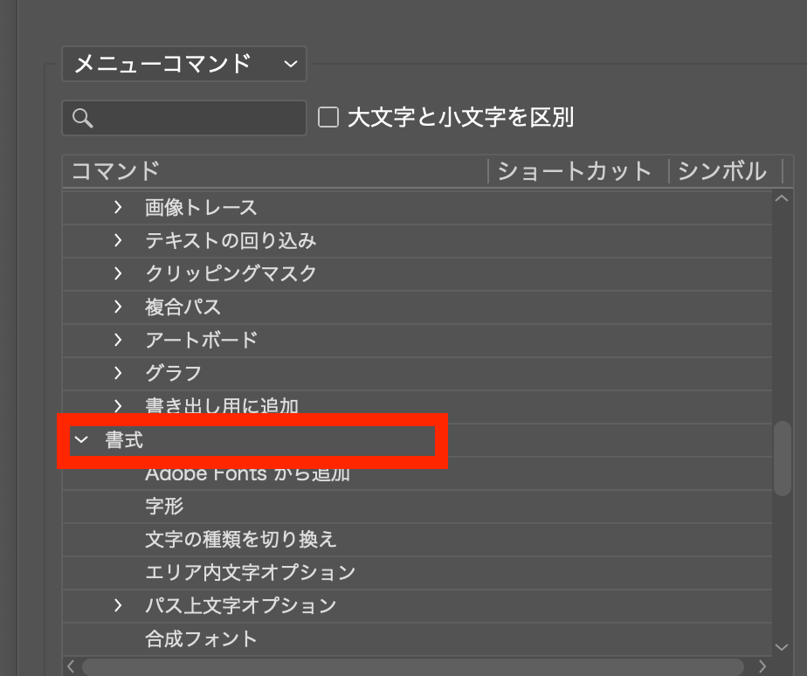Enable 大文字と小文字を区別 checkbox
Image resolution: width=807 pixels, height=676 pixels.
point(328,117)
